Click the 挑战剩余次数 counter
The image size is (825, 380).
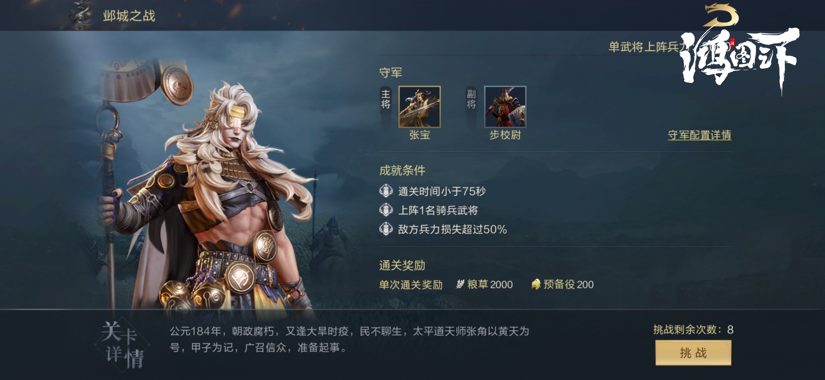point(693,330)
